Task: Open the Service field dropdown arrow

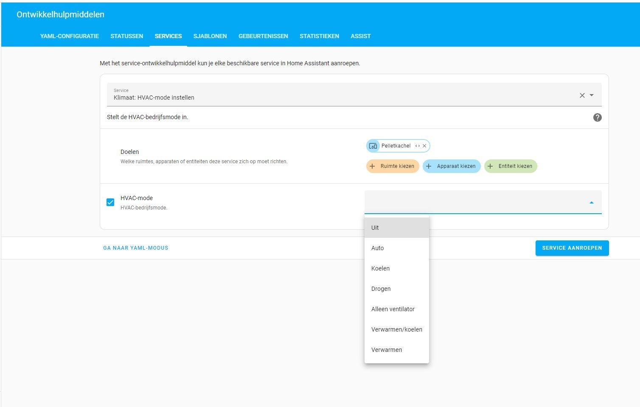Action: coord(592,95)
